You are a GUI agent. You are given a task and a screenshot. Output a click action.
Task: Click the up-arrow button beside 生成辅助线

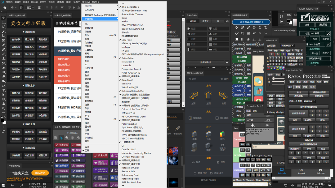tap(227, 62)
